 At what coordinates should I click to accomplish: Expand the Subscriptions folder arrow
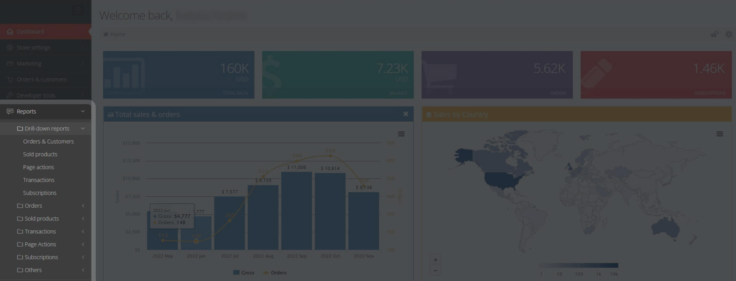(83, 257)
